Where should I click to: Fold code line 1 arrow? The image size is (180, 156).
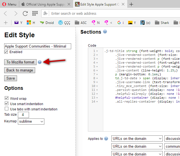97,51
